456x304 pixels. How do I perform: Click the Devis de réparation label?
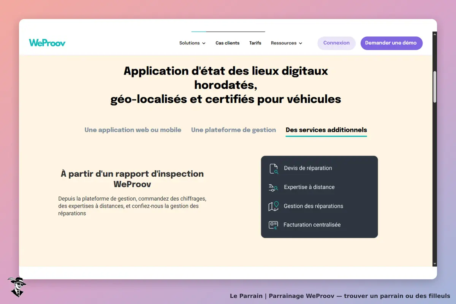308,168
